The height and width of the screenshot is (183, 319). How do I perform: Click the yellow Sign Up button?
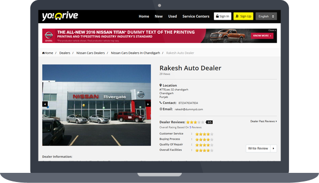(243, 16)
